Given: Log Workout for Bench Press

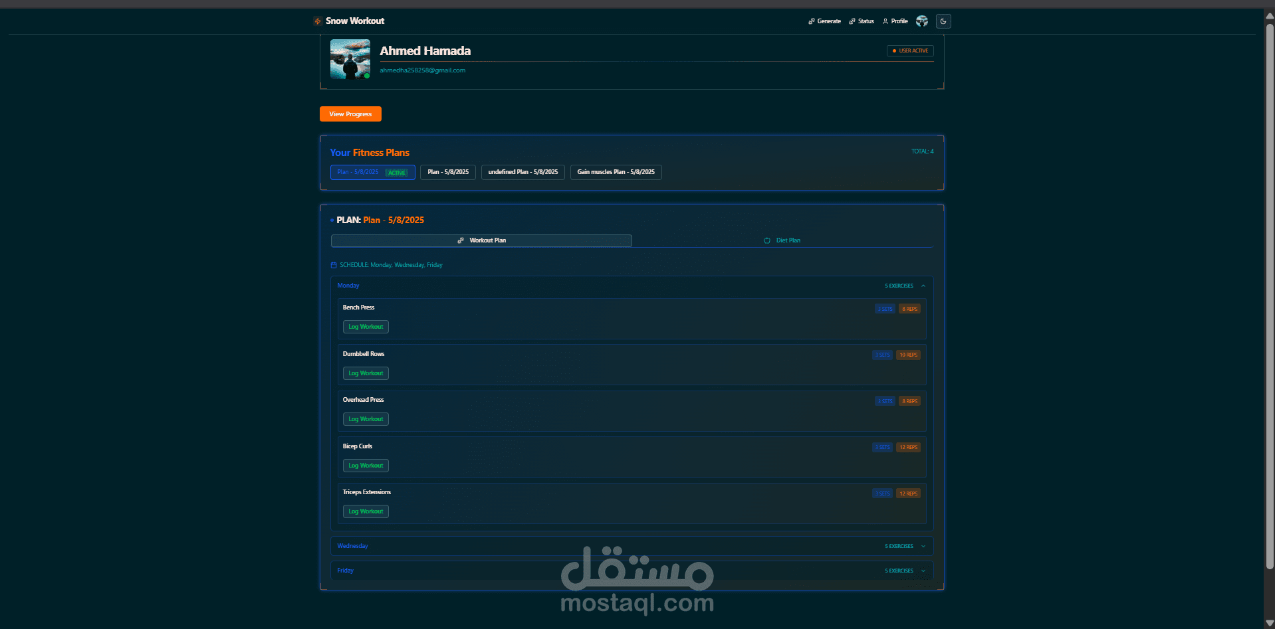Looking at the screenshot, I should pyautogui.click(x=365, y=326).
